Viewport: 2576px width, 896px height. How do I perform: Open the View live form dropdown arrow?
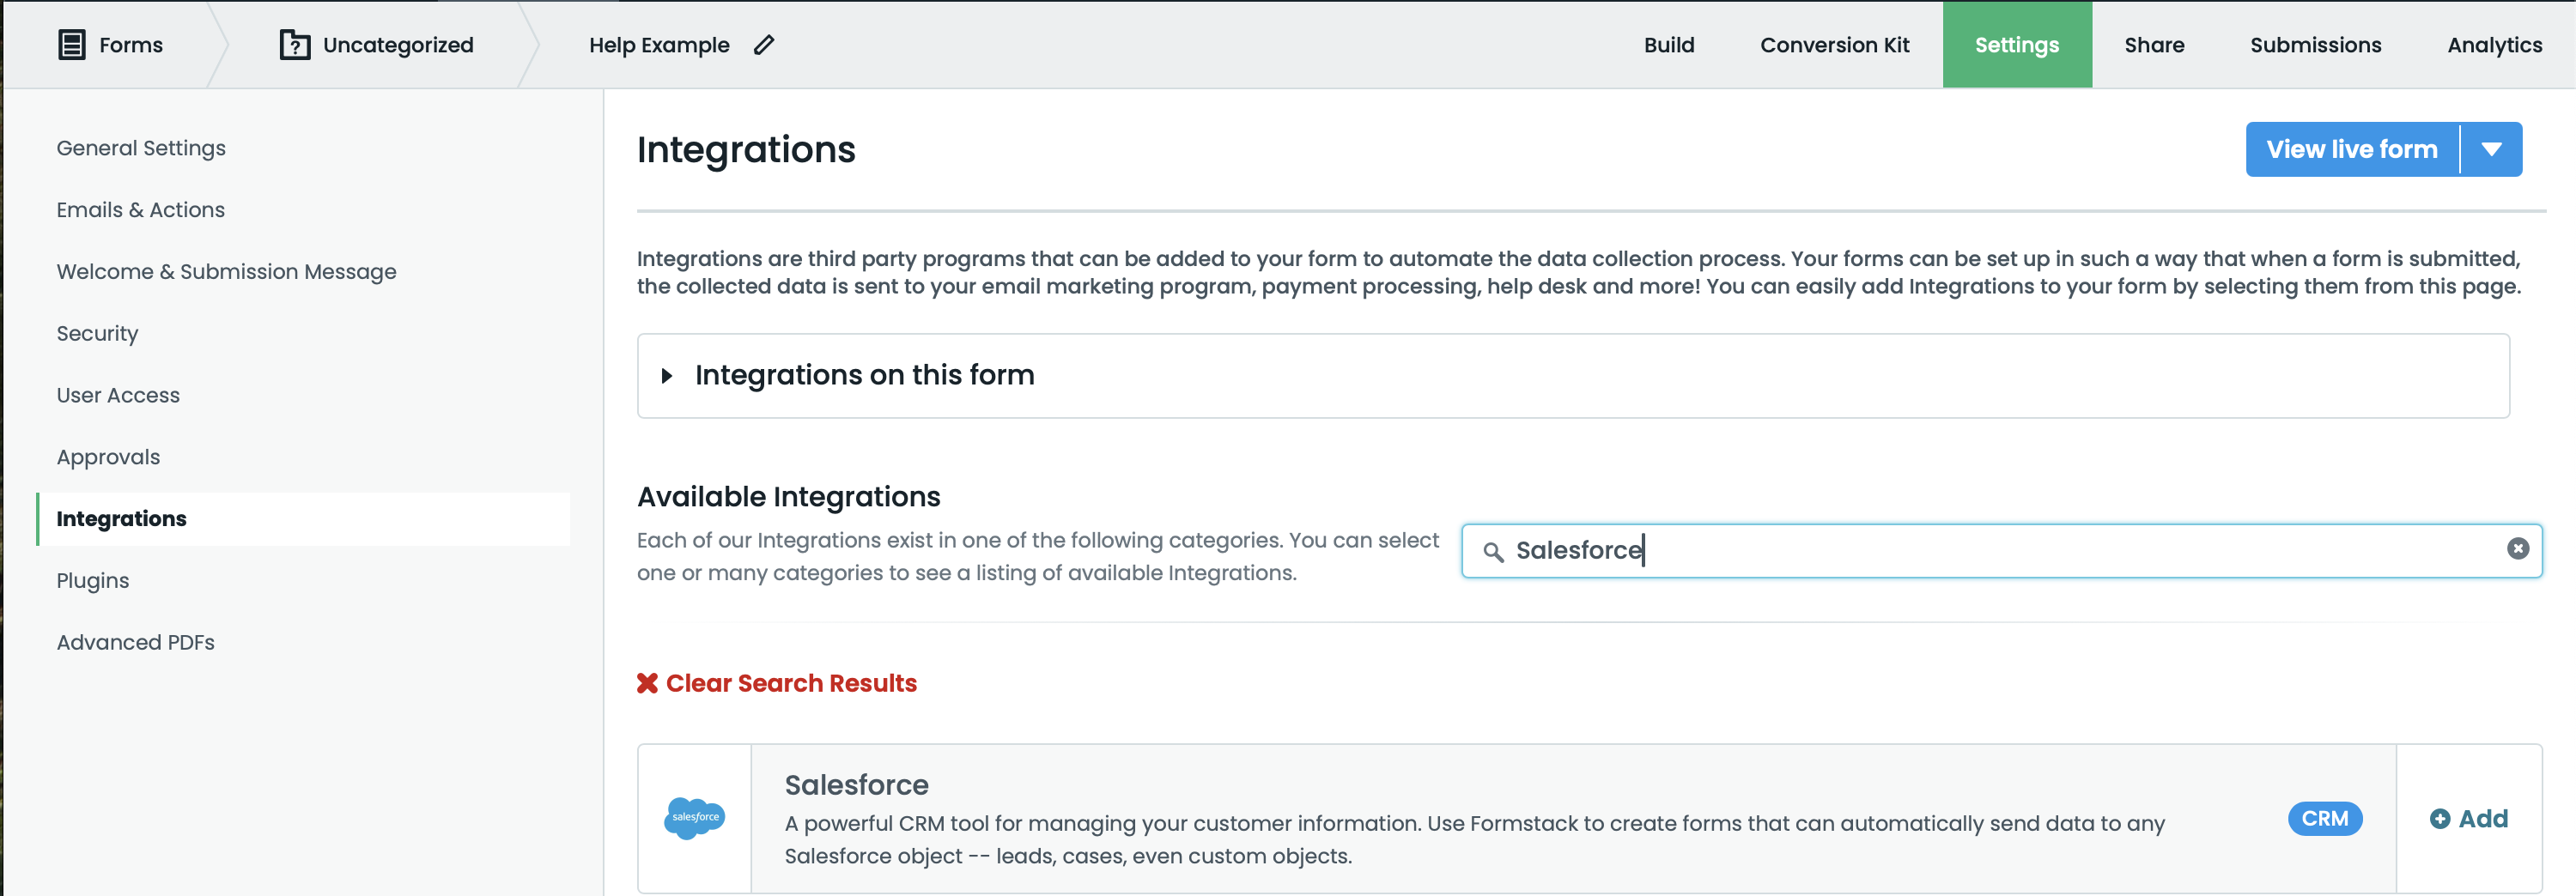2491,150
